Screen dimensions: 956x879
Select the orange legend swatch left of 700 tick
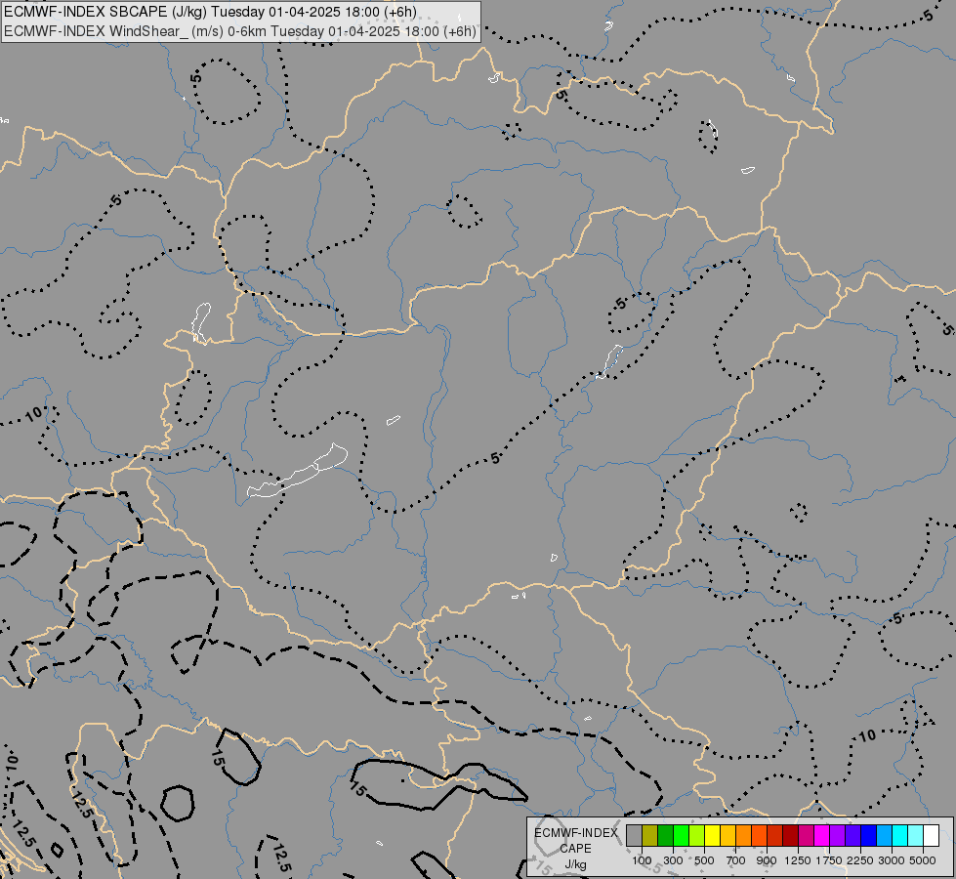click(744, 836)
